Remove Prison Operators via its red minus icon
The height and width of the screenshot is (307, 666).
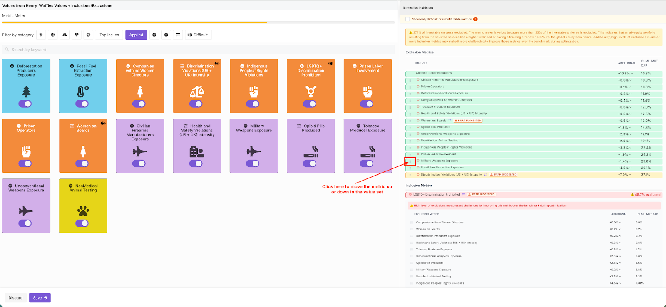tap(418, 87)
